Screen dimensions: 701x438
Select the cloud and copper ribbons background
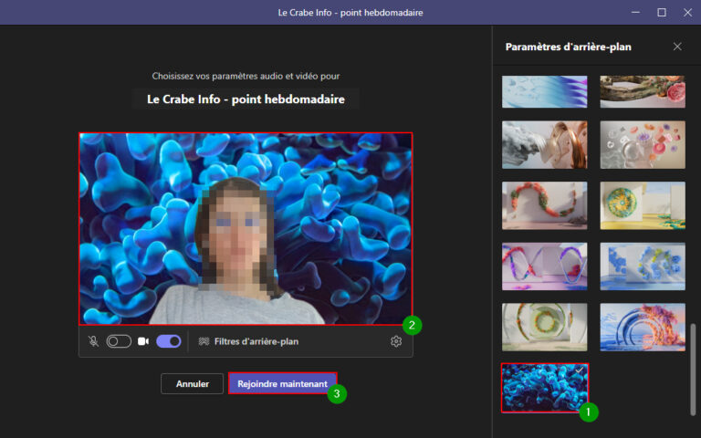click(x=544, y=145)
